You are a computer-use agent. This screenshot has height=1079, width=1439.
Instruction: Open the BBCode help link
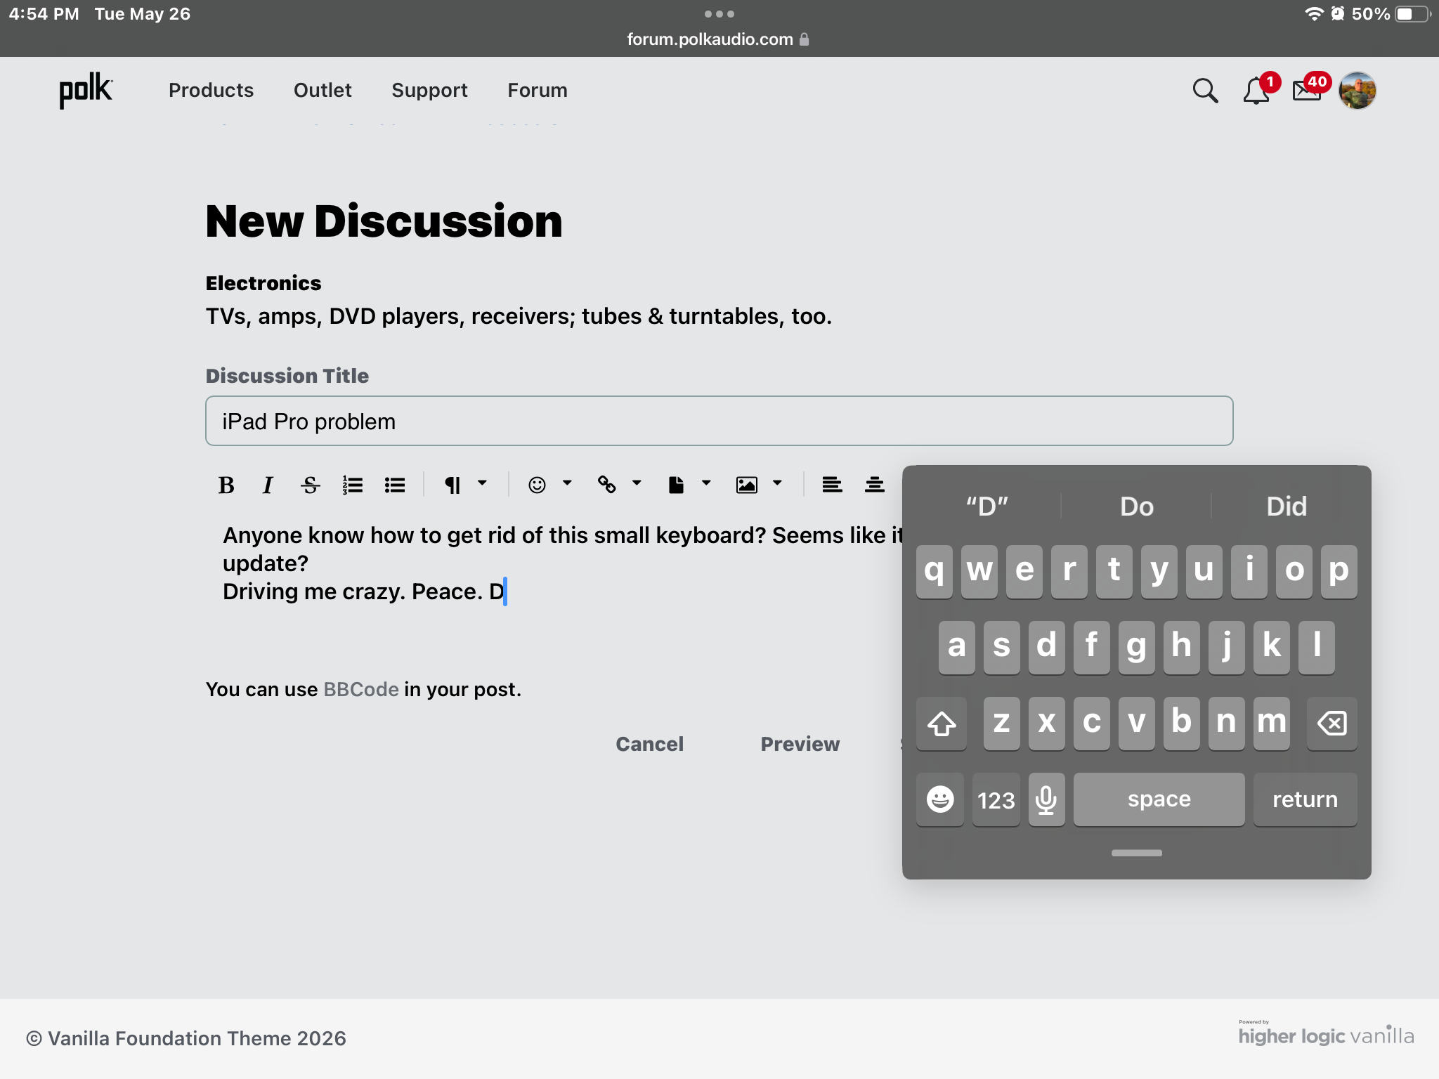[361, 689]
